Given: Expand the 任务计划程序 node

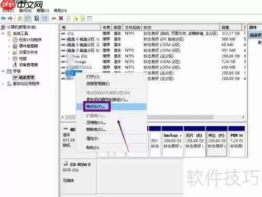Looking at the screenshot, I should point(9,40).
